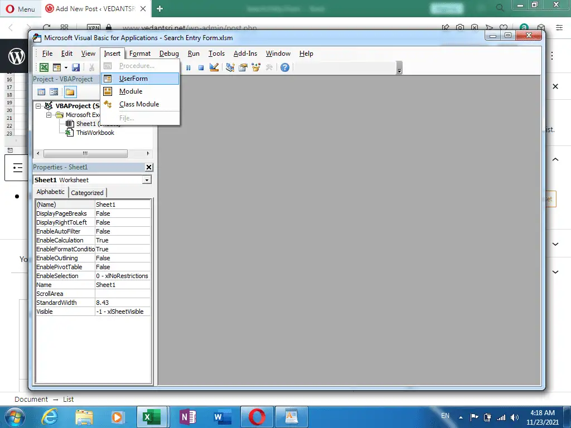Click the Cut scissors icon in the toolbar
This screenshot has height=428, width=571.
pos(92,67)
